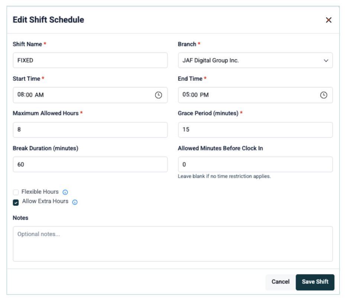Close the Edit Shift Schedule dialog
Screen dimensions: 348x305
[x=329, y=20]
